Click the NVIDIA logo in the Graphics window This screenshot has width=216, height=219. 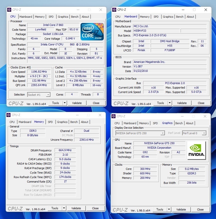(x=197, y=150)
